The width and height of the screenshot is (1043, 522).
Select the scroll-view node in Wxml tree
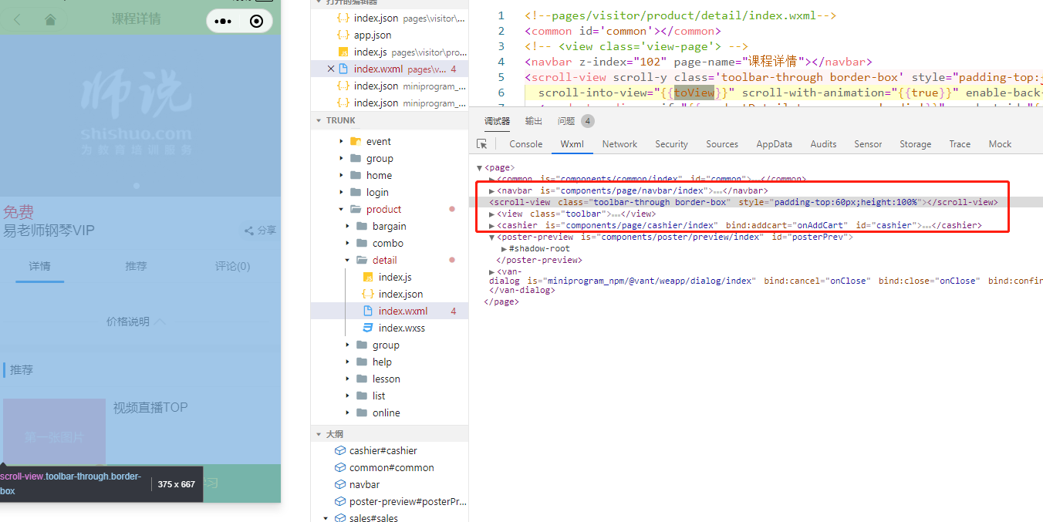pyautogui.click(x=744, y=202)
